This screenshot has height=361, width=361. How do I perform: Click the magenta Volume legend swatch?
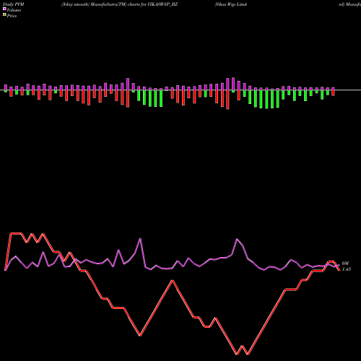point(4,9)
